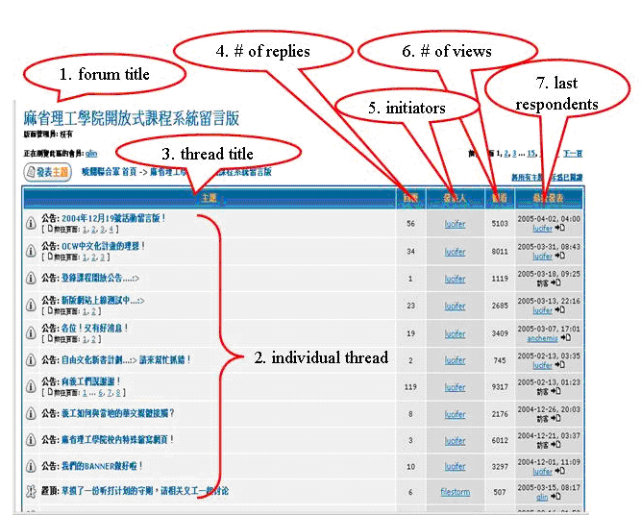Click the view count 9317

(500, 386)
